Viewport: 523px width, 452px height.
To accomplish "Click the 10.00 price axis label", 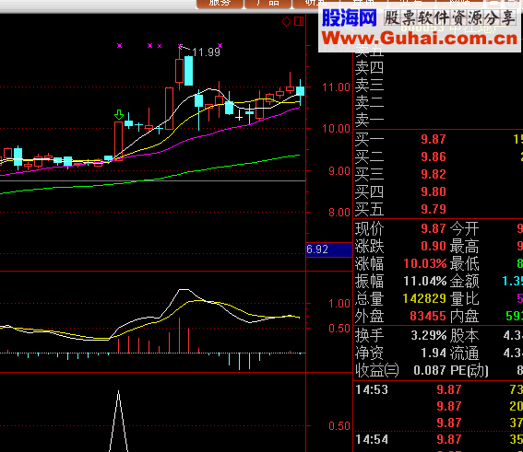I will tap(336, 129).
